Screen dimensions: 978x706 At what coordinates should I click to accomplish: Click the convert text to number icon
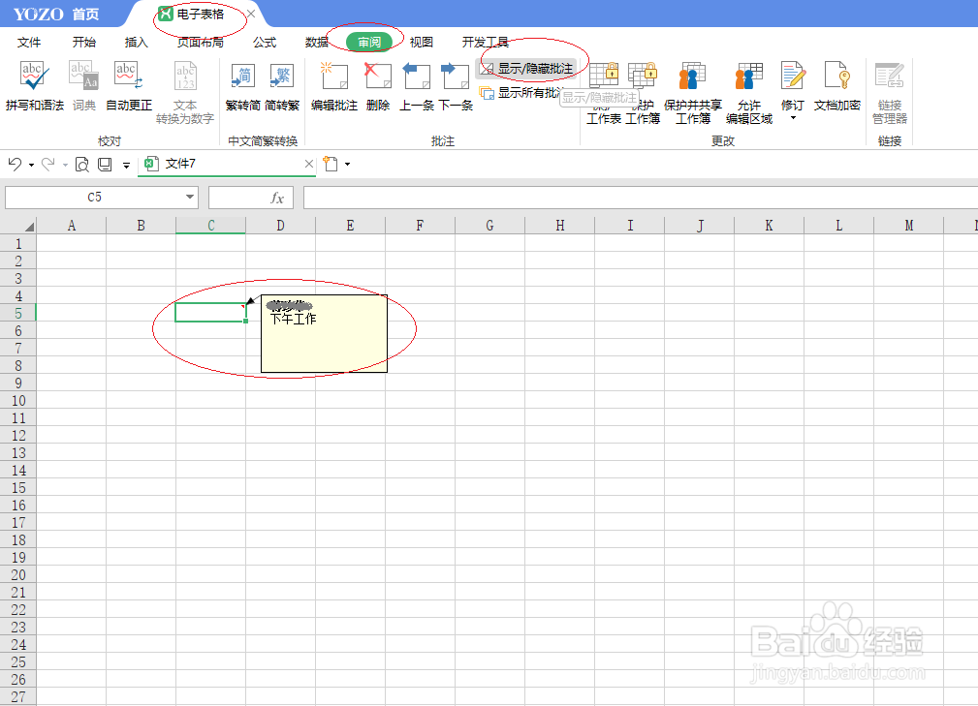(x=185, y=75)
